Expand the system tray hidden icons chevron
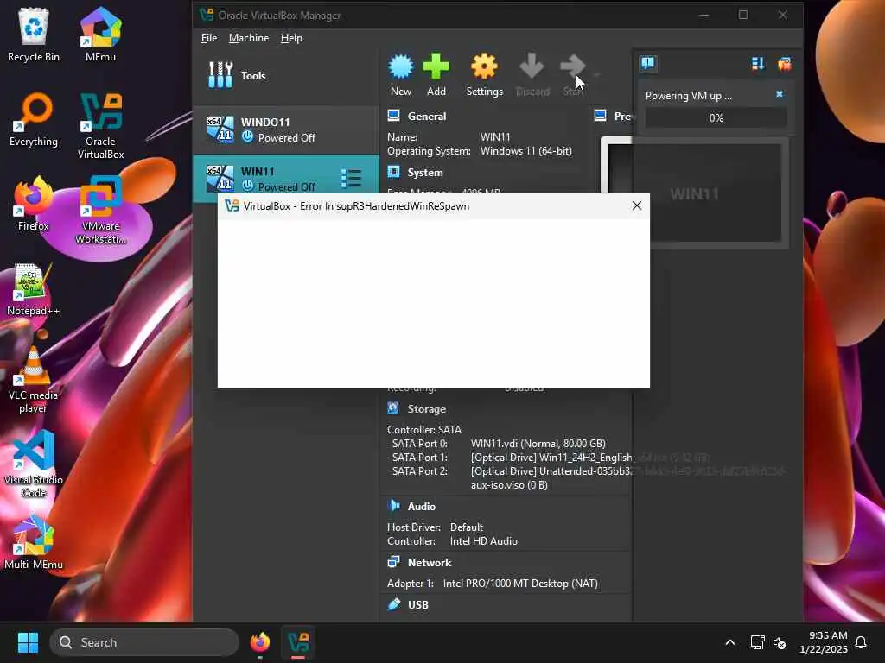The image size is (885, 663). [729, 642]
